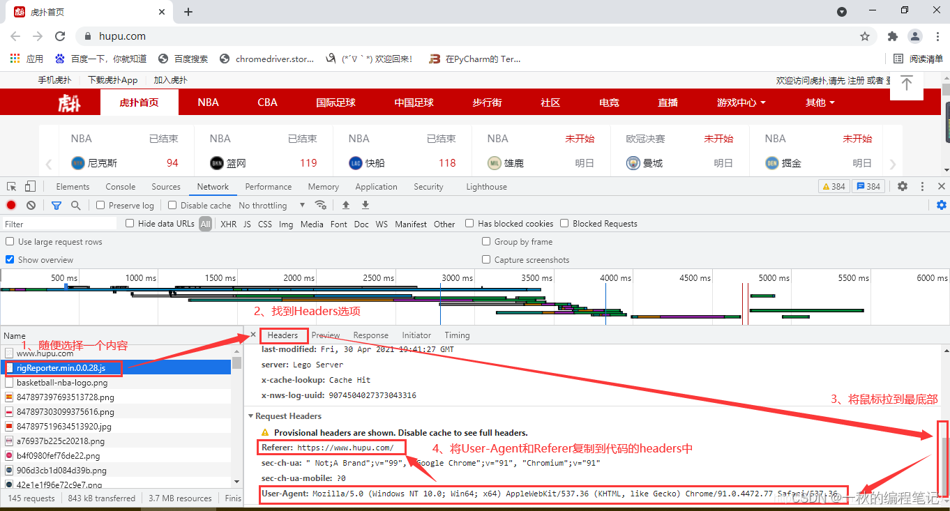Switch to the Elements panel
Image resolution: width=950 pixels, height=511 pixels.
pyautogui.click(x=73, y=186)
